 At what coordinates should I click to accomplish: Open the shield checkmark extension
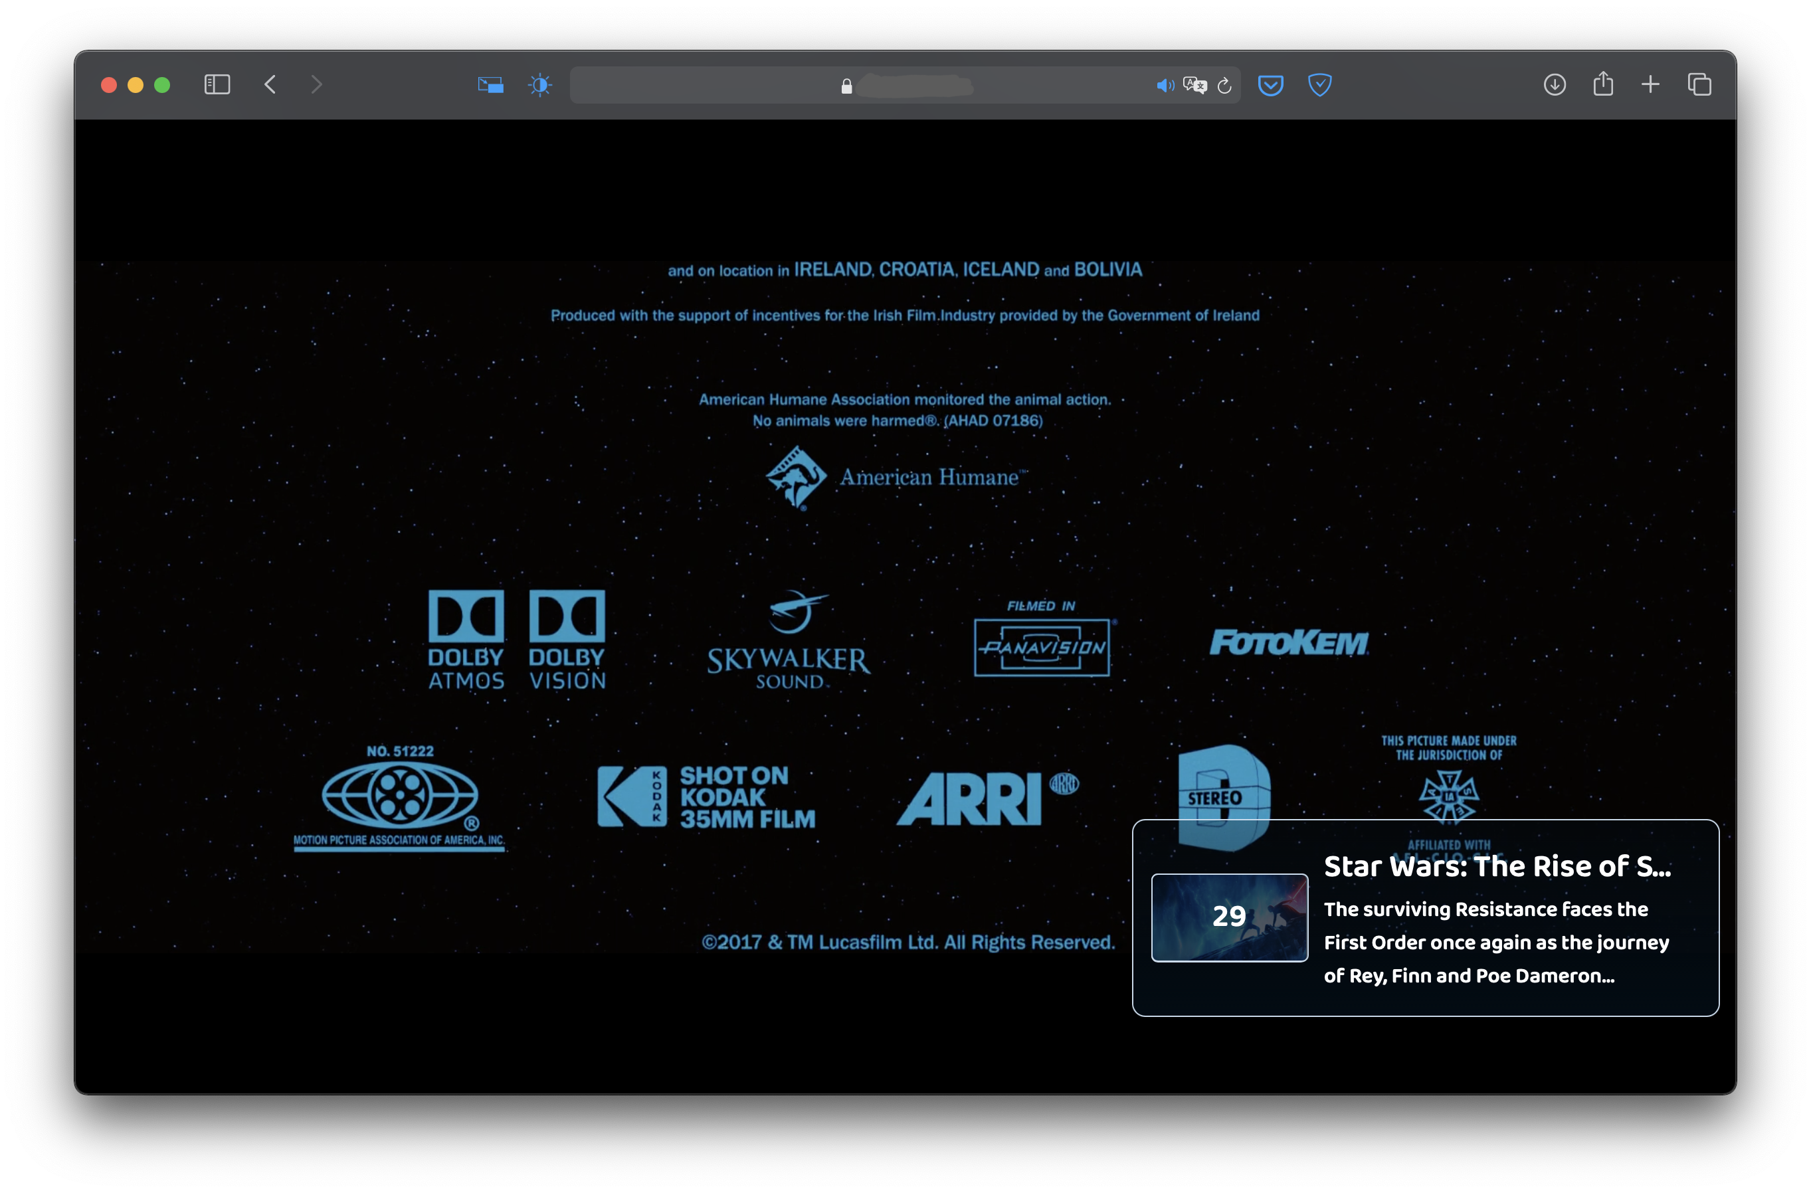(x=1319, y=84)
